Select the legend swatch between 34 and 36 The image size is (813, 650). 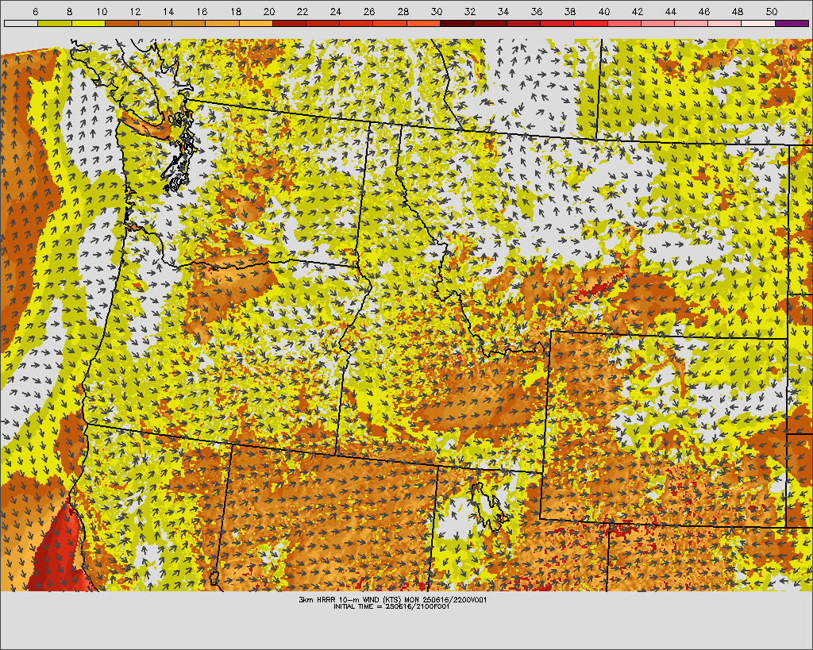[524, 23]
